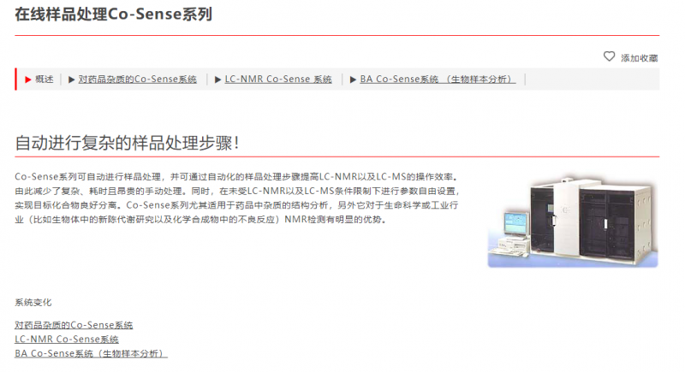Click the 添加收藏 text label
This screenshot has height=372, width=685.
tap(639, 58)
